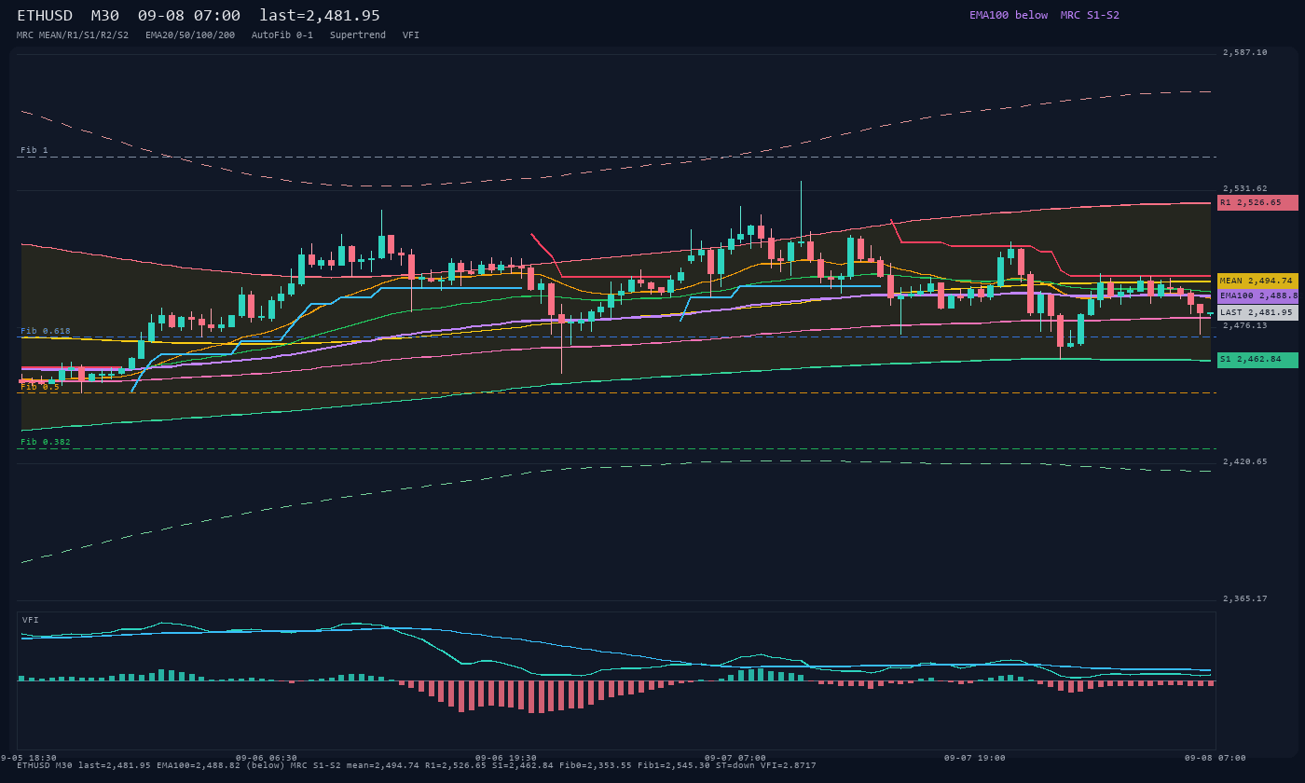Click the 2,531.62 price axis label
This screenshot has height=783, width=1305.
pyautogui.click(x=1245, y=188)
